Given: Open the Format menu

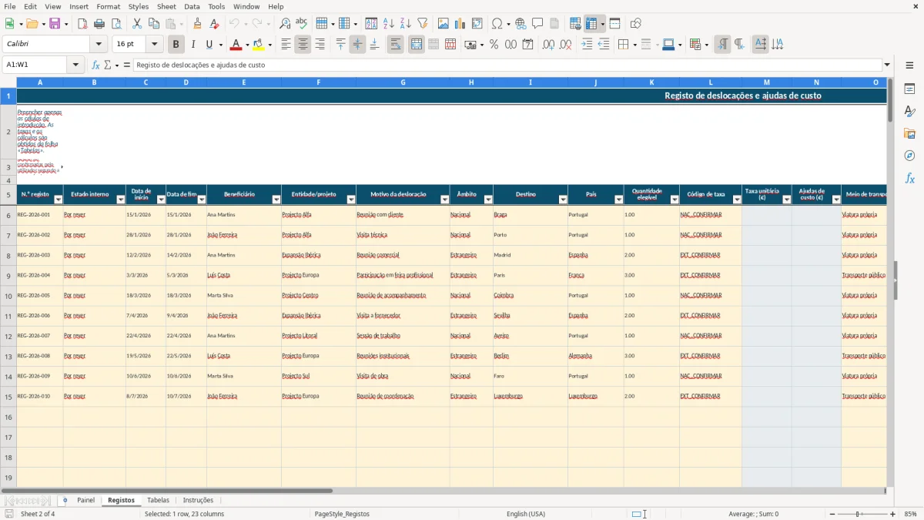Looking at the screenshot, I should [x=108, y=6].
